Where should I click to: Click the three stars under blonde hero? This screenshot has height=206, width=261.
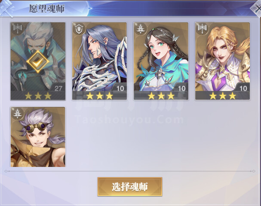point(223,96)
